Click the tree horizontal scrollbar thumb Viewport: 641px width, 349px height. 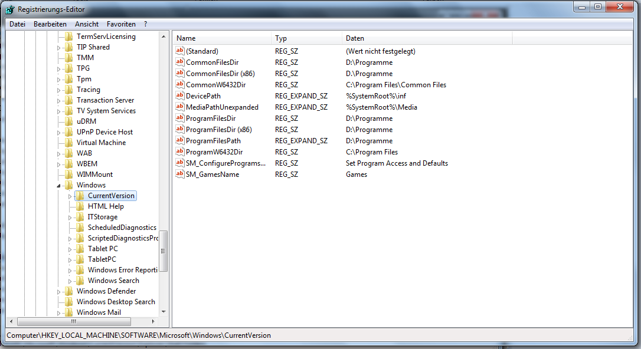pos(74,321)
